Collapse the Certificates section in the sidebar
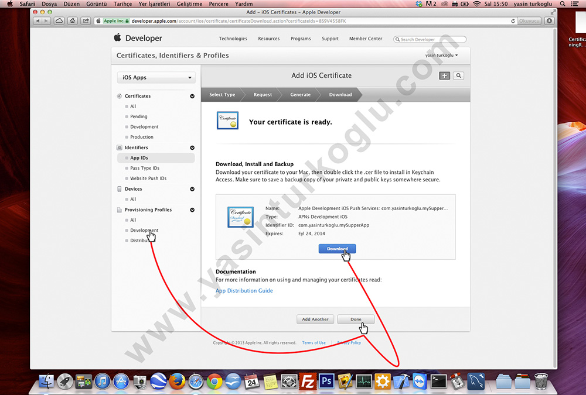The height and width of the screenshot is (395, 586). [x=192, y=96]
